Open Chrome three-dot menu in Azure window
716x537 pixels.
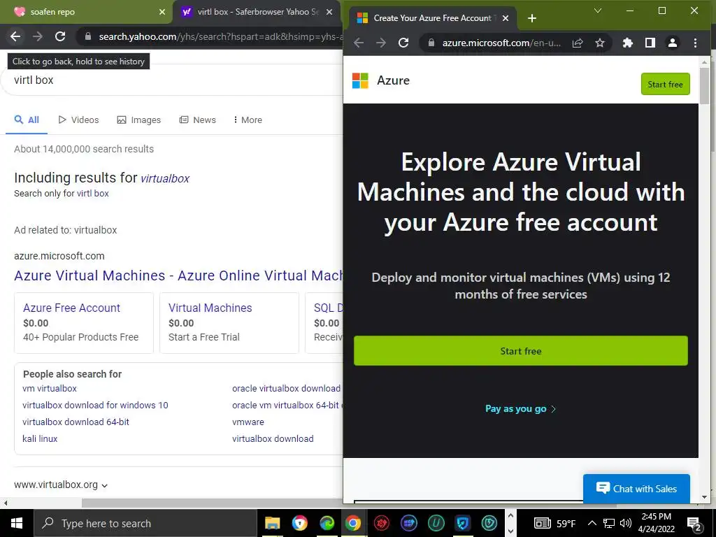695,43
